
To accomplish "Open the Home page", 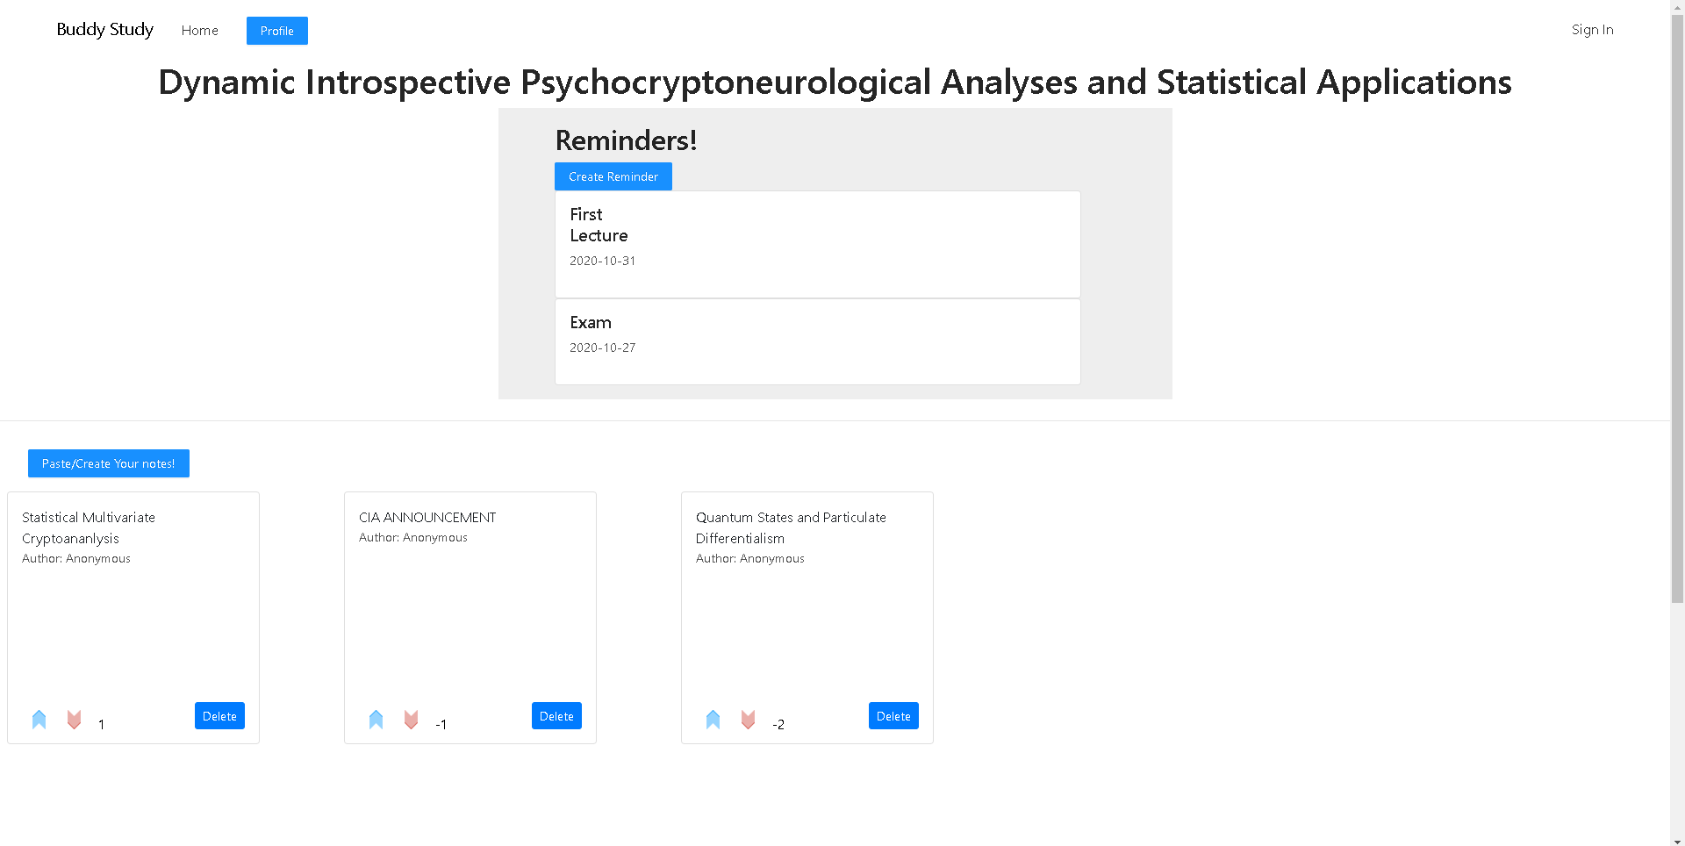I will 199,30.
